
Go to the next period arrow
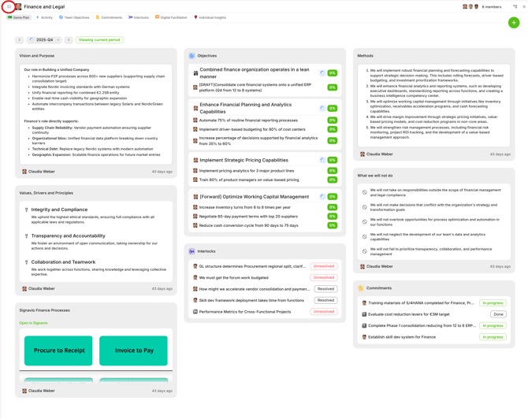(69, 39)
